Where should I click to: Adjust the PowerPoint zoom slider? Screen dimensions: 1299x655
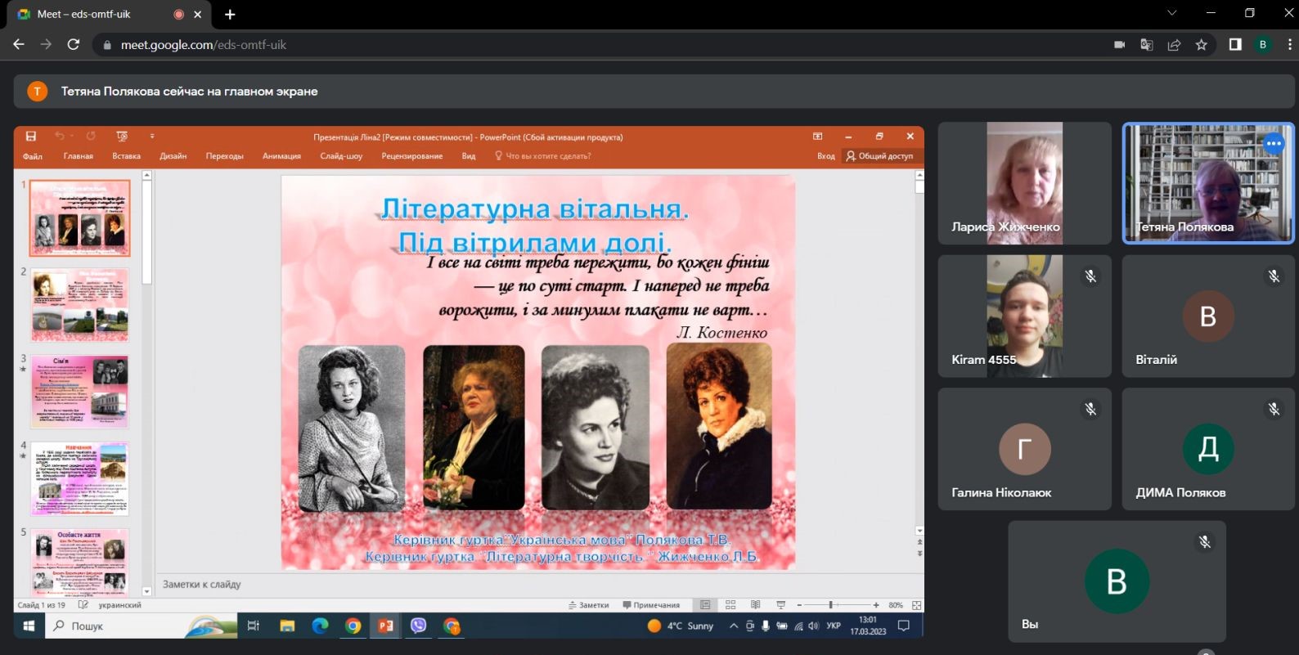[830, 605]
